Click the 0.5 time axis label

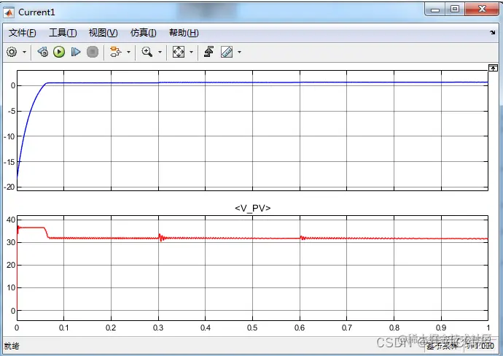click(252, 328)
